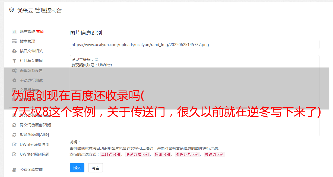Open 账户管理 menu item
The image size is (333, 177).
(27, 31)
